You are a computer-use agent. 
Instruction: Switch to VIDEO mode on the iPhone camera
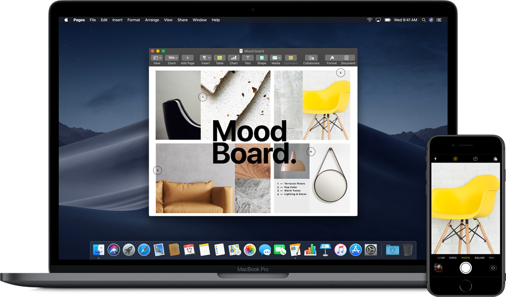tap(453, 258)
